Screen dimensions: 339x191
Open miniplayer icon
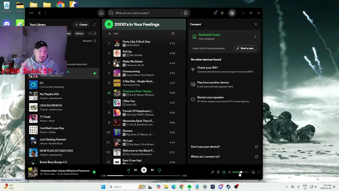[253, 172]
